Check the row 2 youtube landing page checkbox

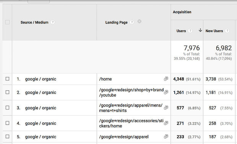[7, 92]
